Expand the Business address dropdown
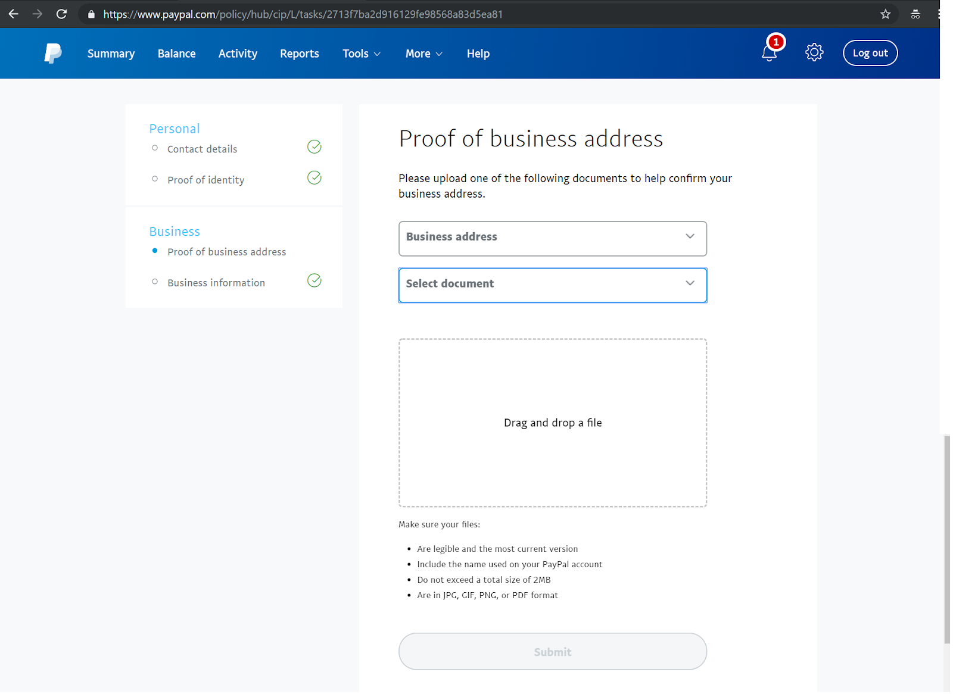The height and width of the screenshot is (694, 953). (552, 238)
